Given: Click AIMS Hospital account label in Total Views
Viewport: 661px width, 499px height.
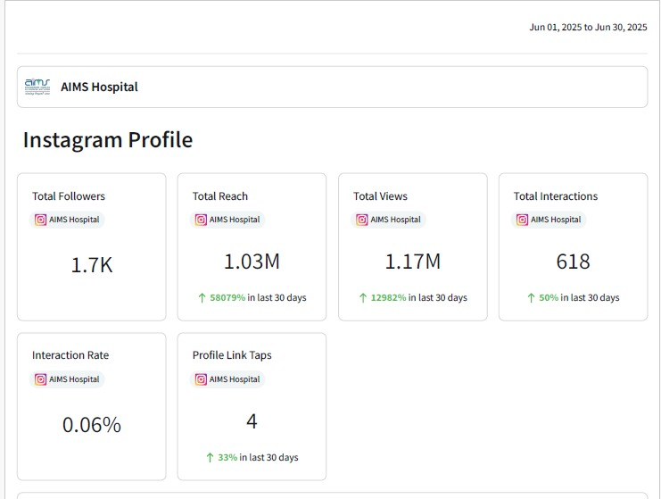Looking at the screenshot, I should (x=395, y=220).
